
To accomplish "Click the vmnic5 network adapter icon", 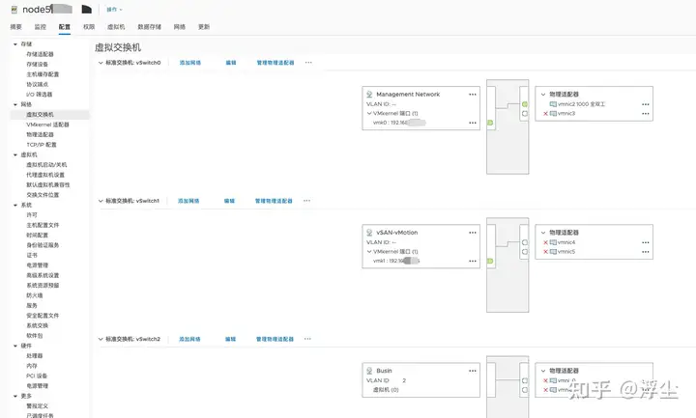I will tap(553, 252).
